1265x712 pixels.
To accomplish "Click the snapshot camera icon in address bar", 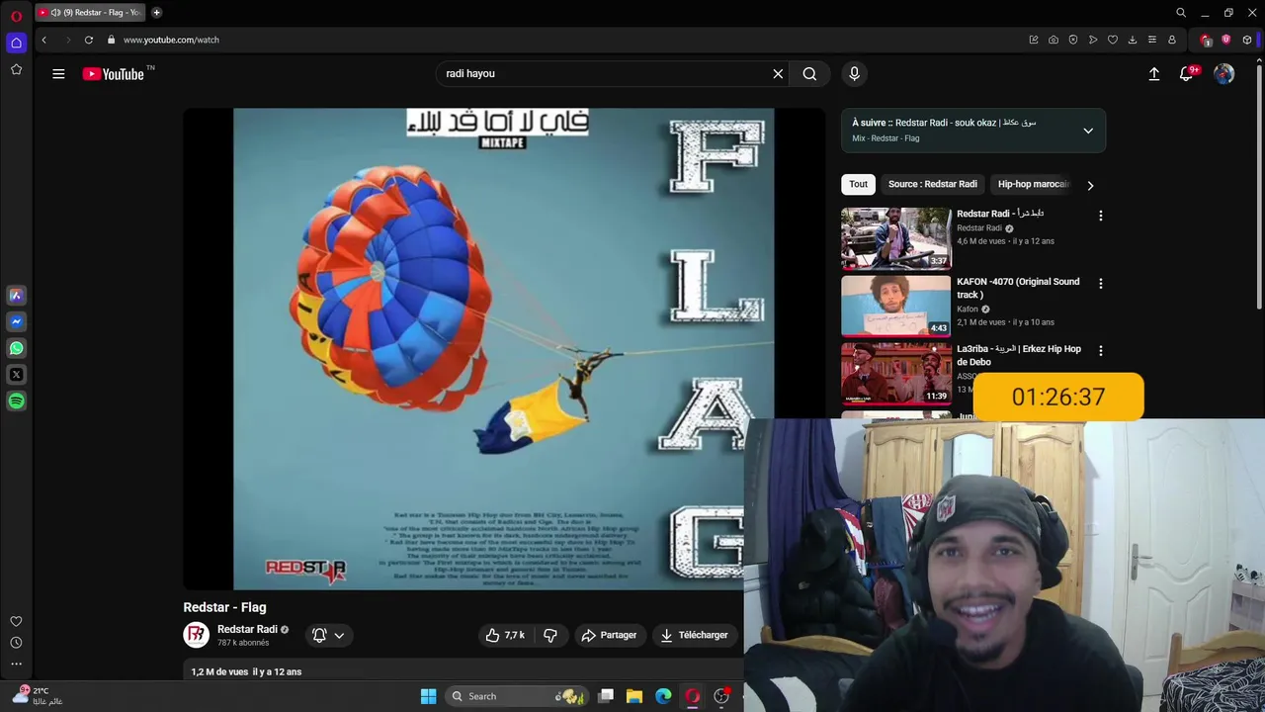I will pyautogui.click(x=1054, y=40).
